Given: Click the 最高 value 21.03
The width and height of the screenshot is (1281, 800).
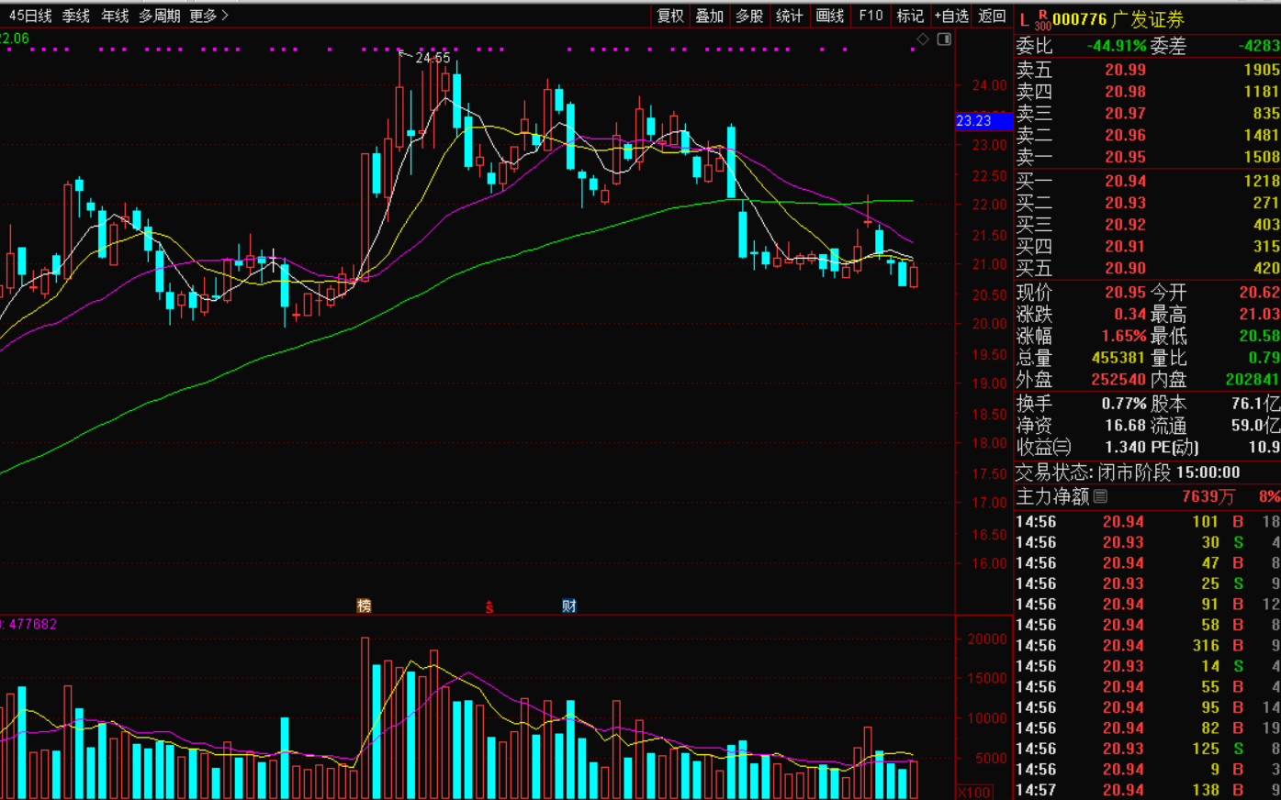Looking at the screenshot, I should tap(1260, 315).
